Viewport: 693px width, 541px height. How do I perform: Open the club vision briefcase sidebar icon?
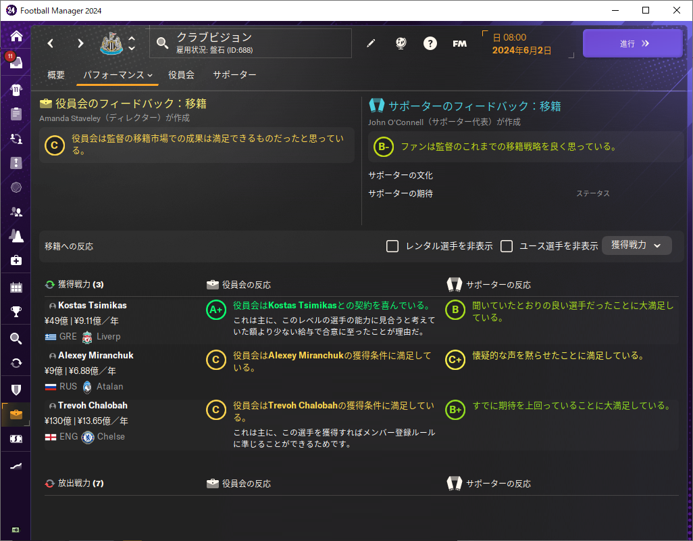pyautogui.click(x=16, y=415)
